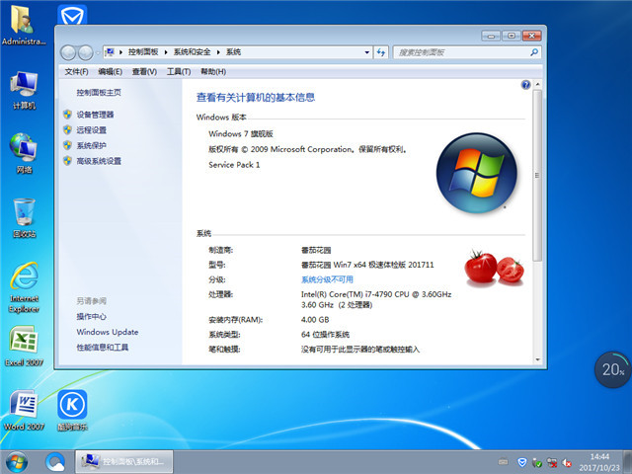Open the Network (网络) desktop icon

tap(24, 153)
